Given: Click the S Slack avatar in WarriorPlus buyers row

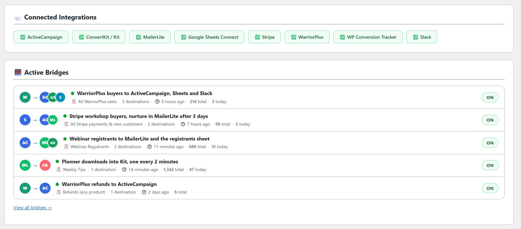Looking at the screenshot, I should [60, 97].
